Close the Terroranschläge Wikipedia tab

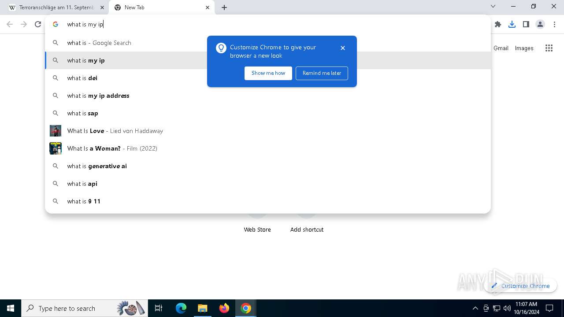(x=102, y=7)
